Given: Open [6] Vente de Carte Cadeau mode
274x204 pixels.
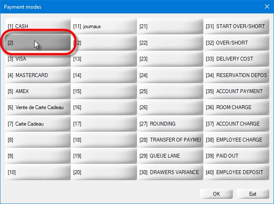Looking at the screenshot, I should (x=38, y=107).
